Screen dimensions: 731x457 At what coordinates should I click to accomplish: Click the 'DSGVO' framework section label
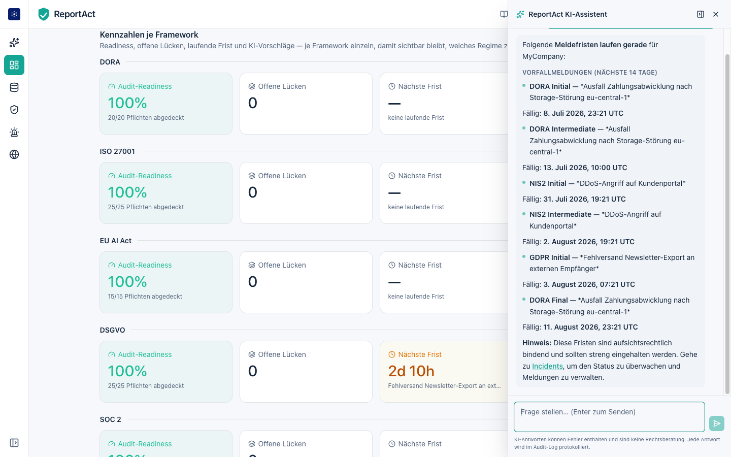tap(113, 330)
